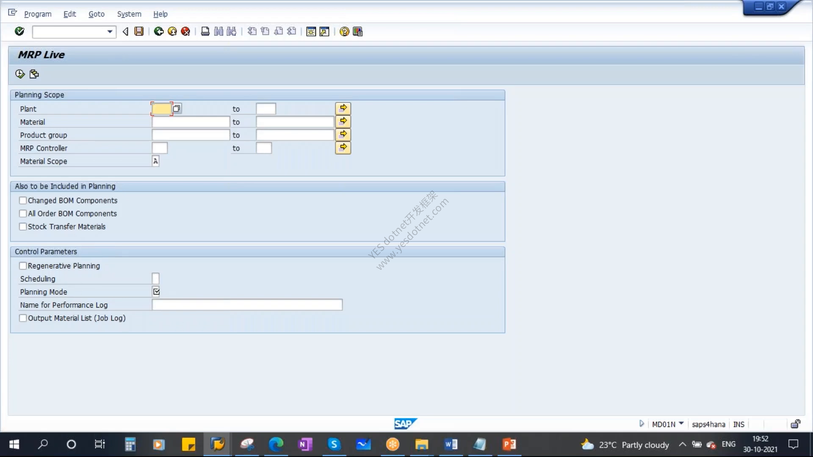Click the Material Scope field

point(155,161)
